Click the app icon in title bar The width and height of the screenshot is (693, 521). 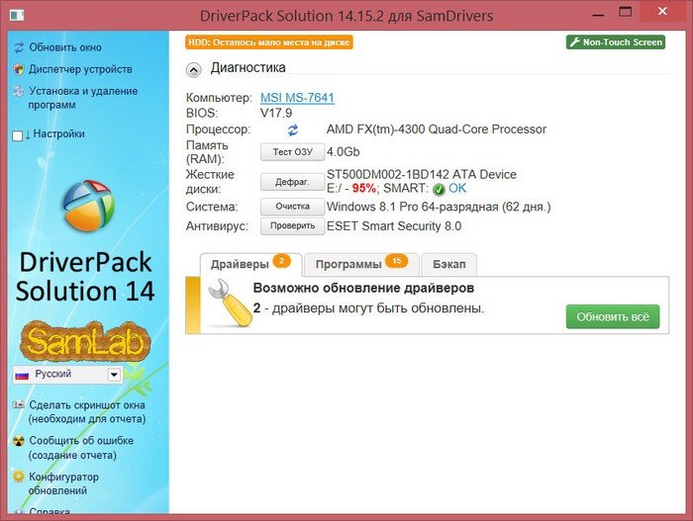17,15
